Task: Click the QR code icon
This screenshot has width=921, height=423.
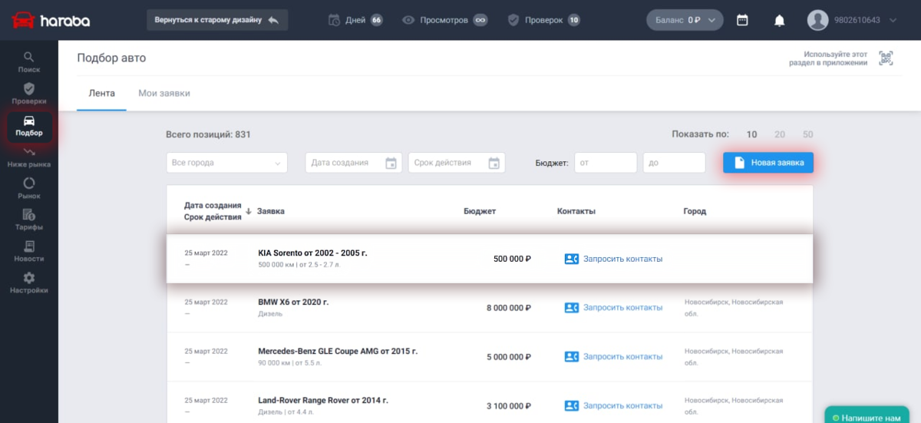Action: pos(886,58)
